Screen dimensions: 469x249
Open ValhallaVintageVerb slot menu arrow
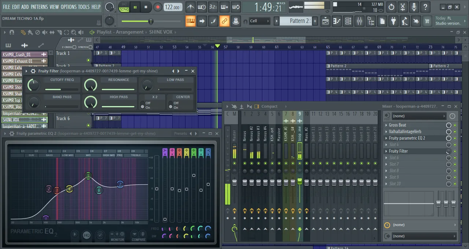click(x=386, y=132)
